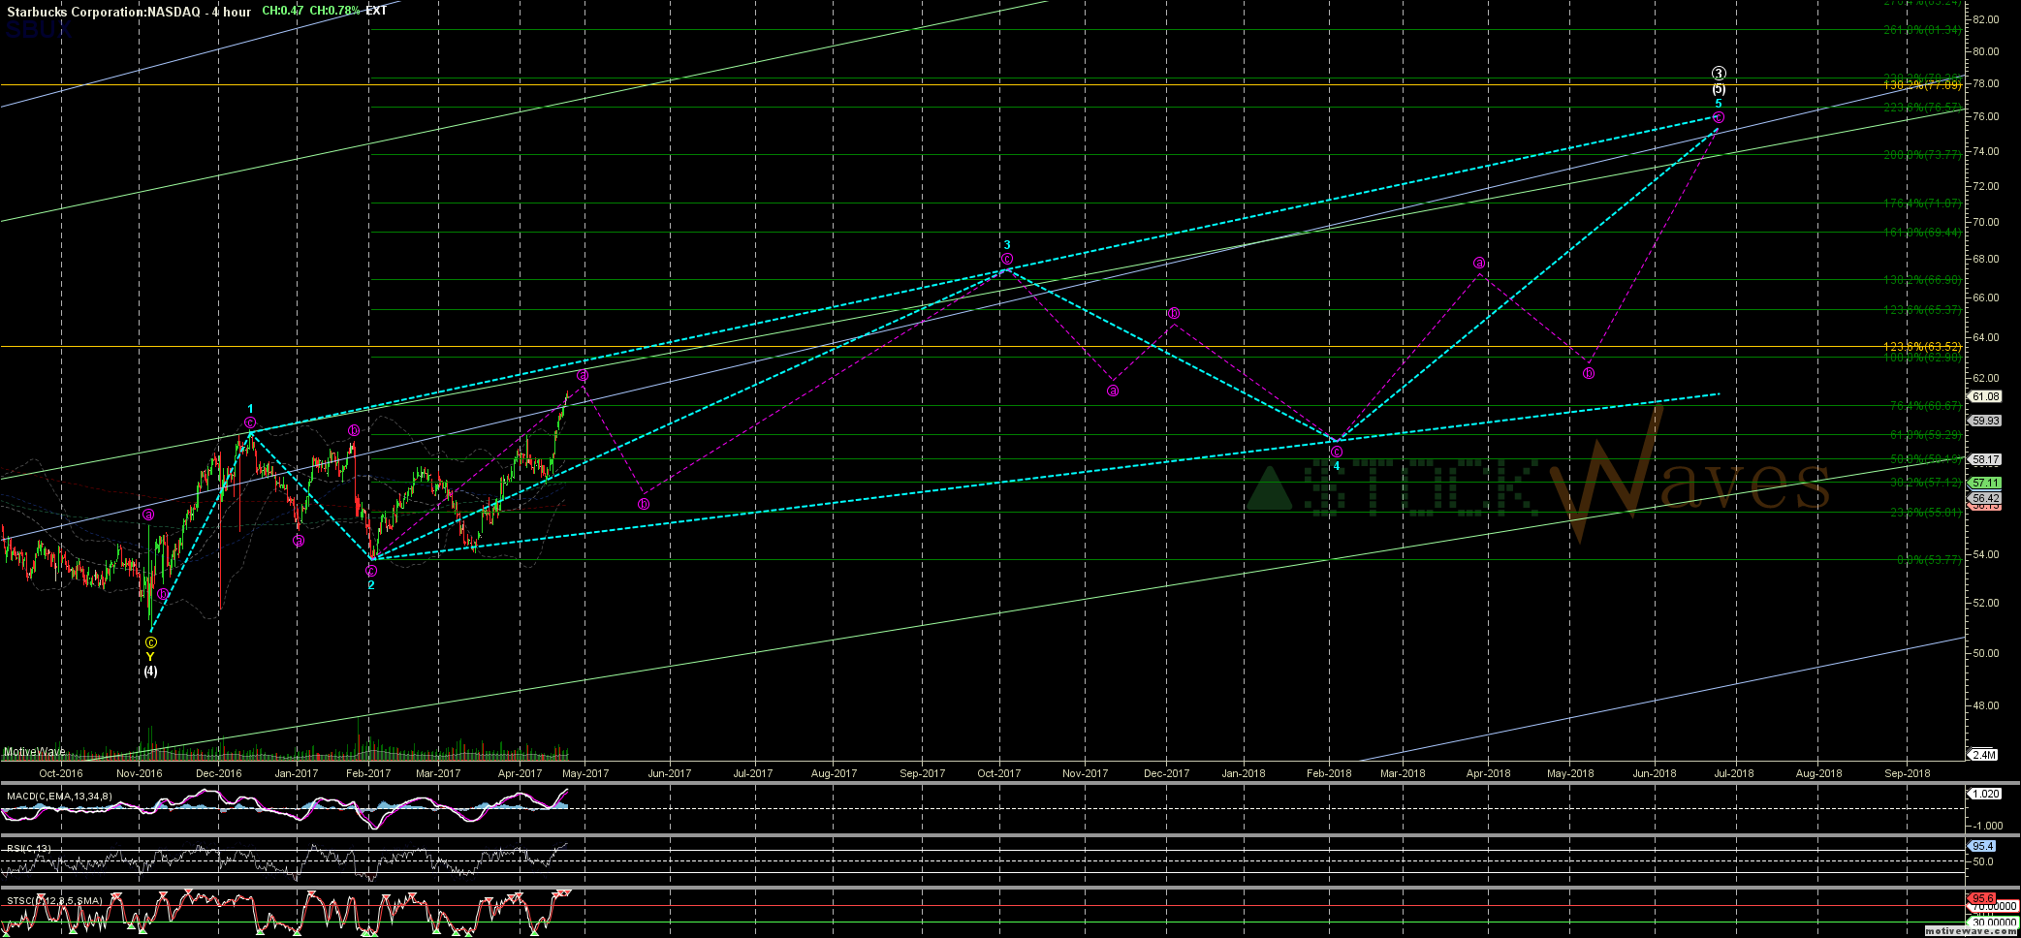The width and height of the screenshot is (2021, 938).
Task: Click the MotiveWave label above the volume bars
Action: (35, 752)
